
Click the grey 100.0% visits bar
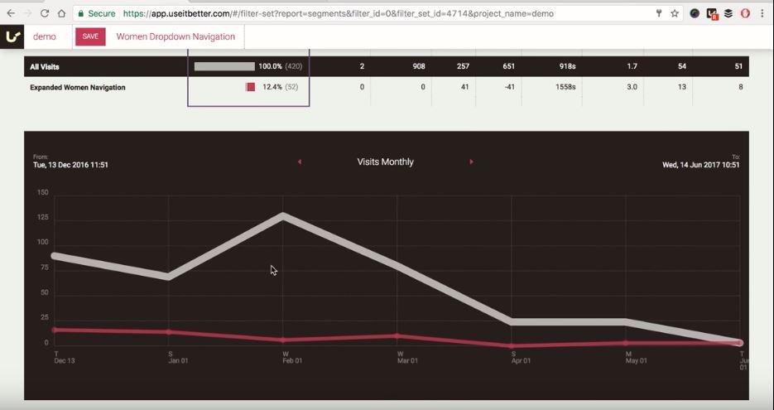click(224, 66)
